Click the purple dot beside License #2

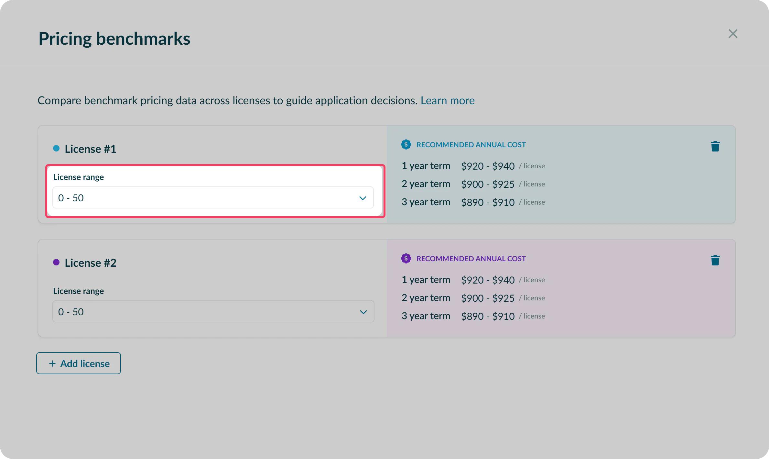click(56, 263)
